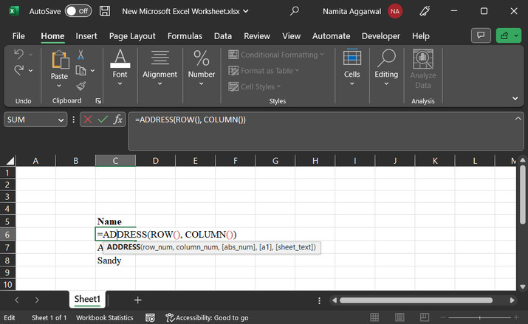Expand the Name Box dropdown
528x324 pixels.
pyautogui.click(x=61, y=120)
